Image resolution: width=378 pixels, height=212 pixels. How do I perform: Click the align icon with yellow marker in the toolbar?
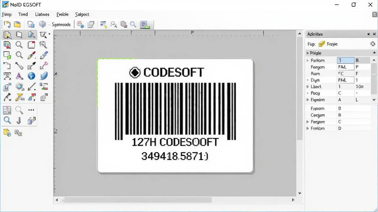[x=103, y=24]
